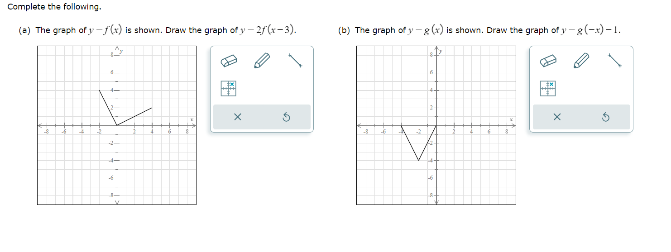The height and width of the screenshot is (252, 671).
Task: Select the pencil tool for graph (a)
Action: click(262, 61)
